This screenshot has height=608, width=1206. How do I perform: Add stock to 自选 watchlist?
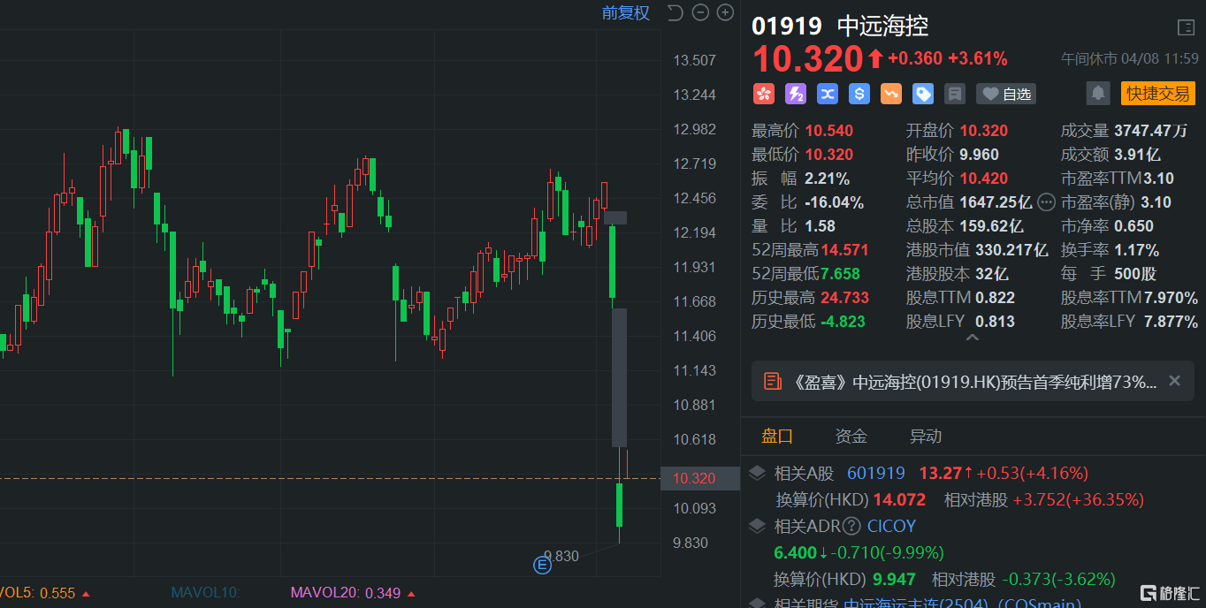click(x=1005, y=94)
